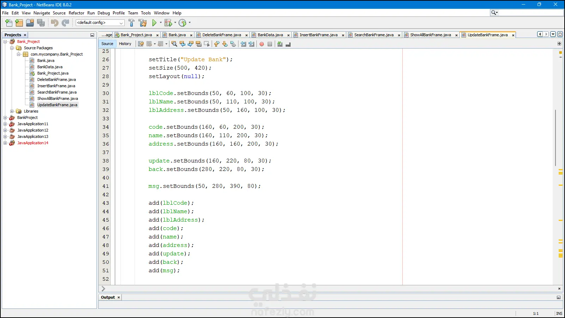Viewport: 565px width, 318px height.
Task: Open Profile Project dropdown arrow
Action: (190, 23)
